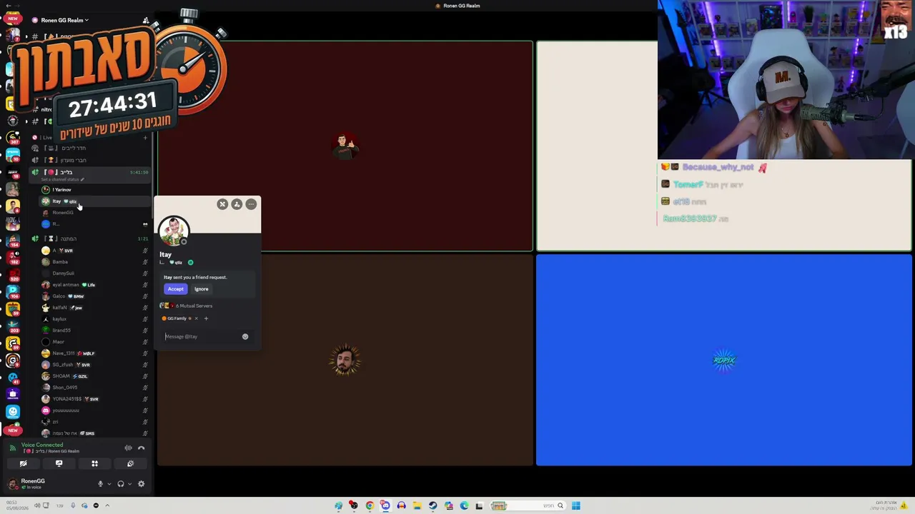Toggle microphone mute
The height and width of the screenshot is (514, 915).
point(100,484)
